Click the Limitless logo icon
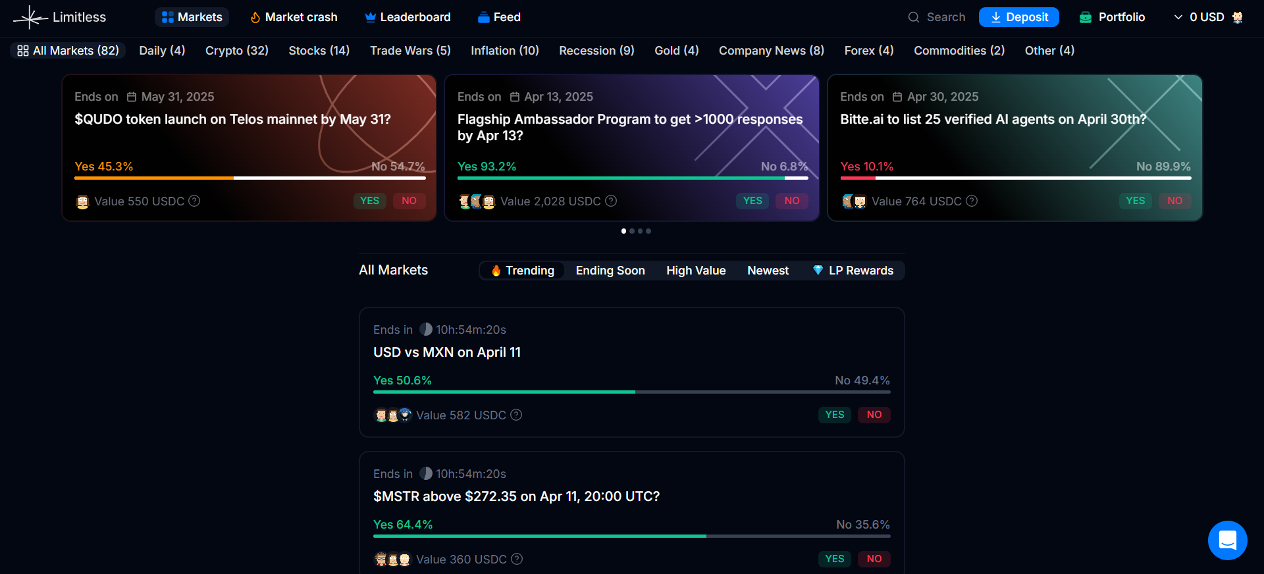This screenshot has width=1264, height=574. coord(30,17)
